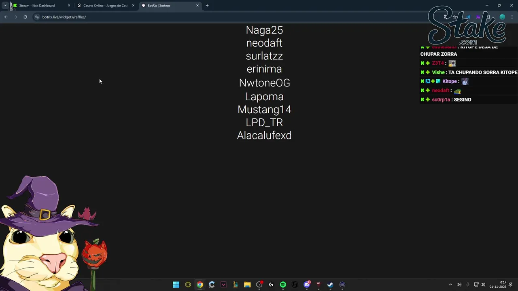Screen dimensions: 518x291
Task: Open Spotify from the taskbar
Action: coord(283,285)
